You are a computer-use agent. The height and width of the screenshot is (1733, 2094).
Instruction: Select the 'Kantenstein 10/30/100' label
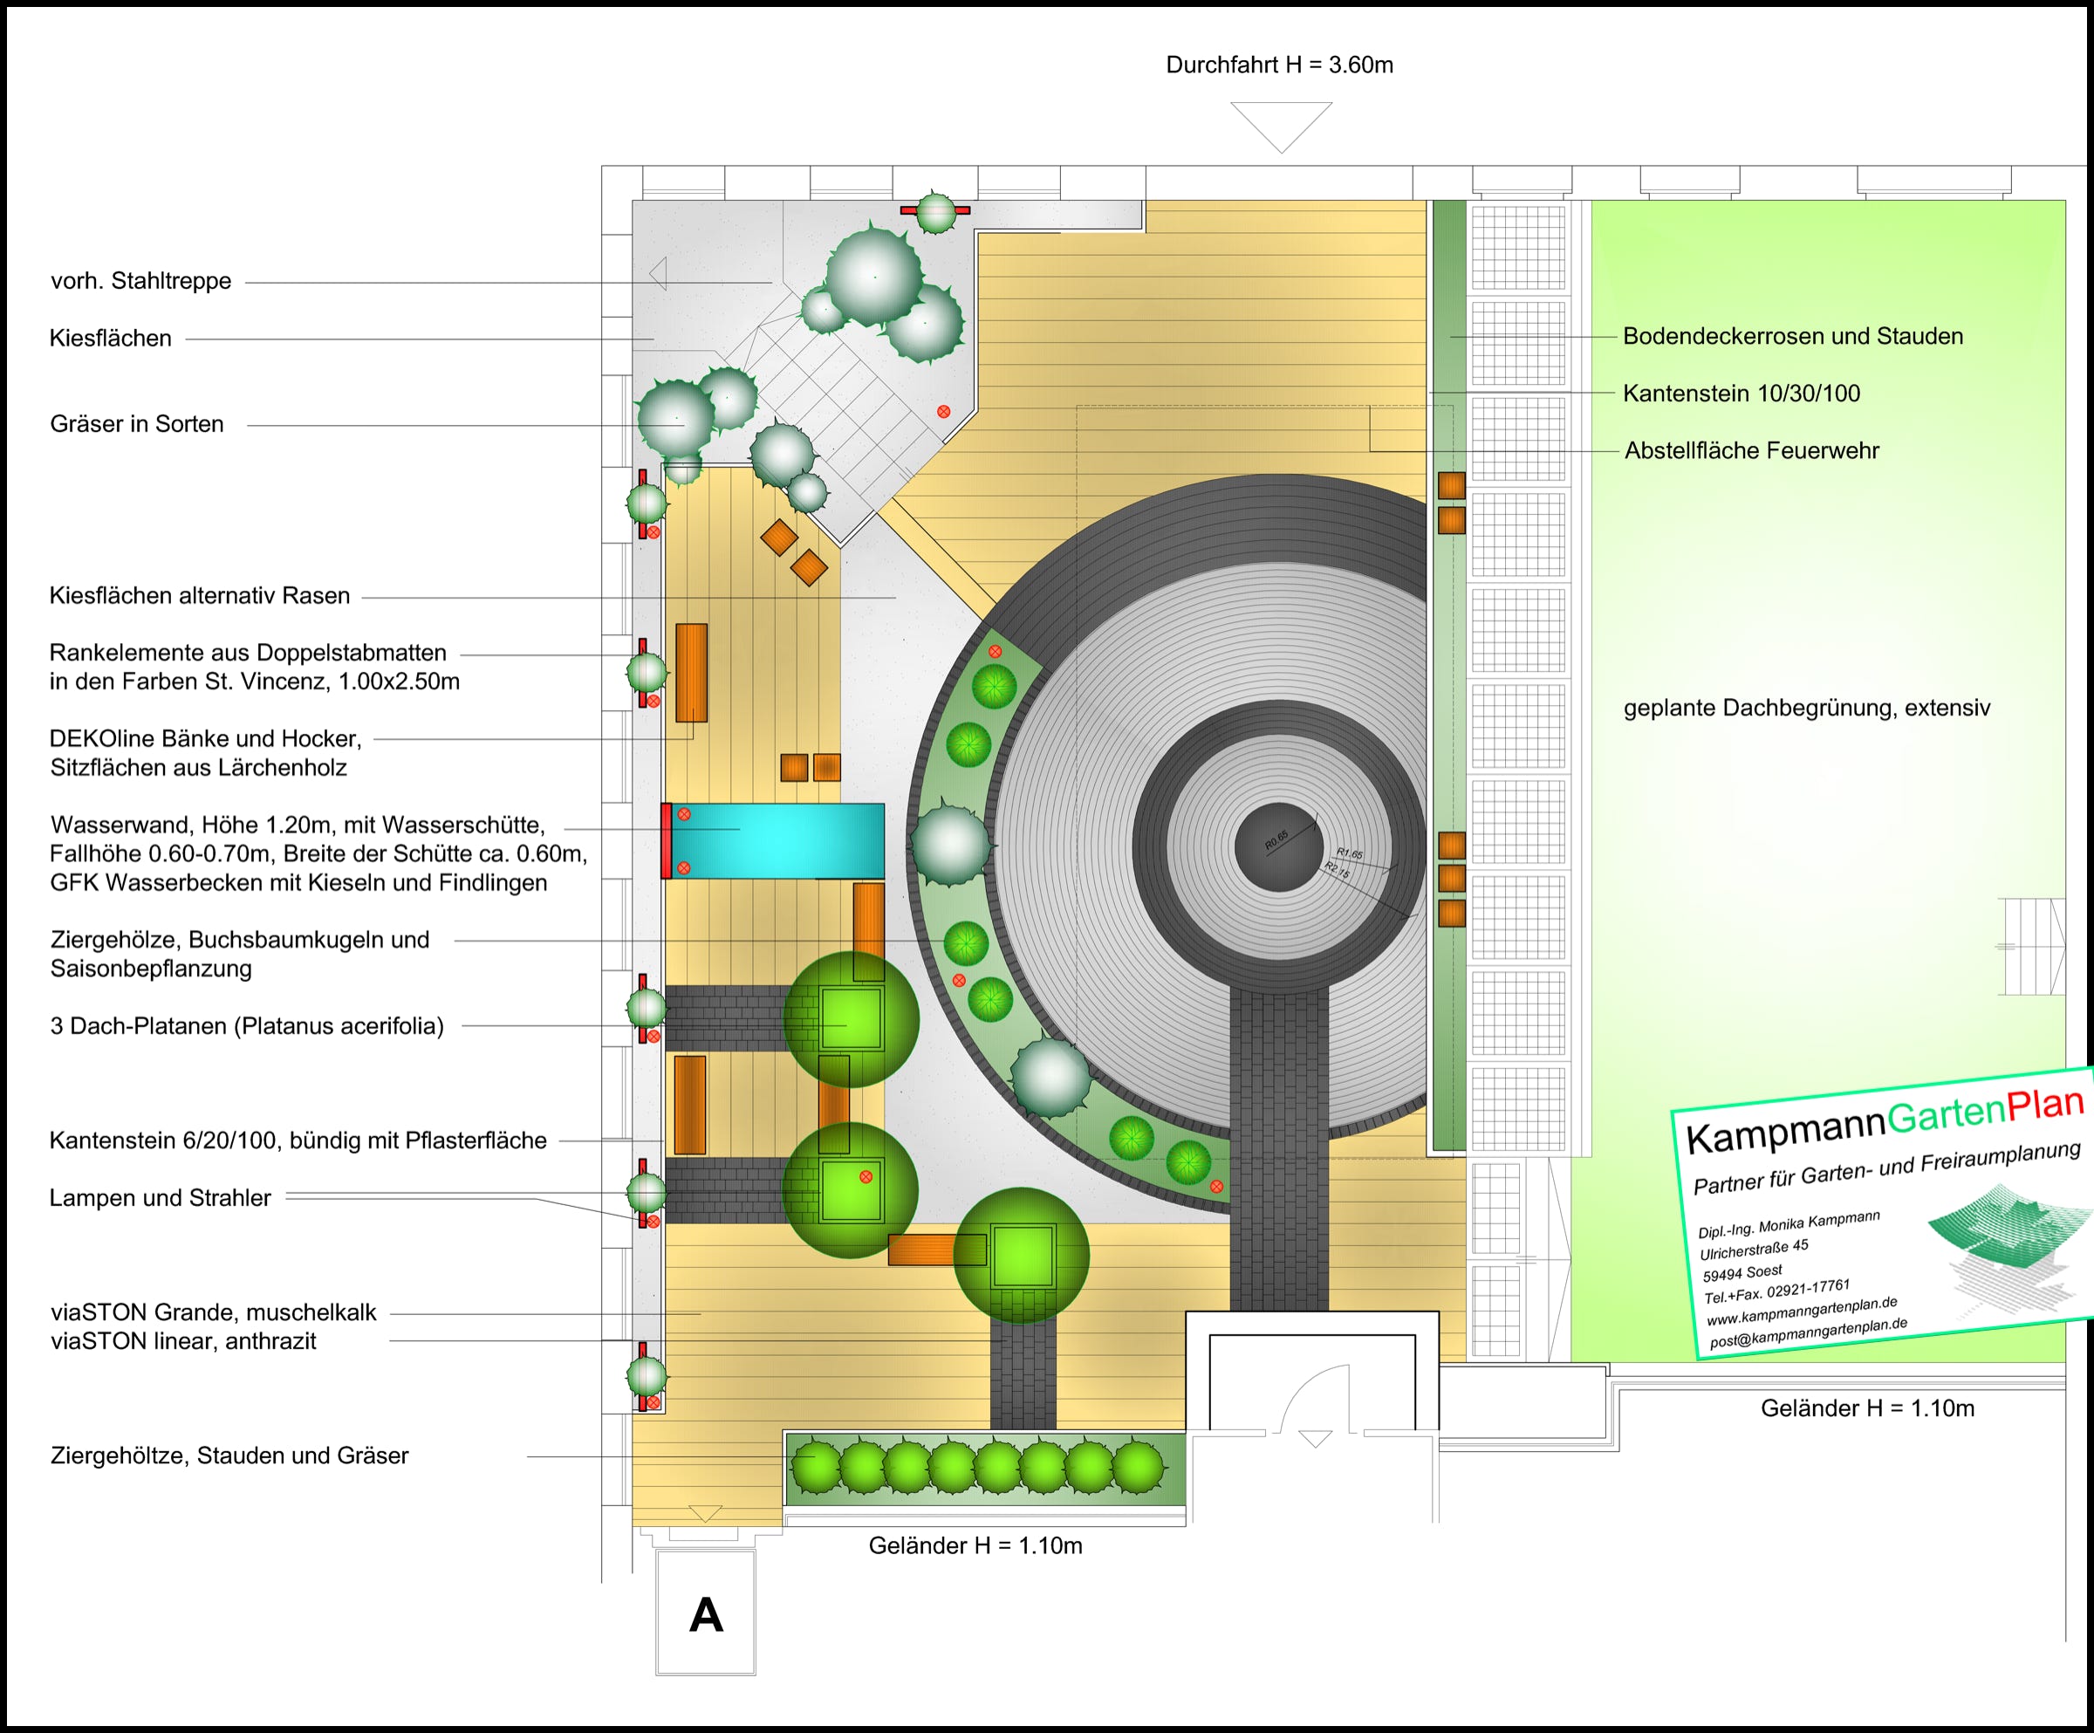1741,393
